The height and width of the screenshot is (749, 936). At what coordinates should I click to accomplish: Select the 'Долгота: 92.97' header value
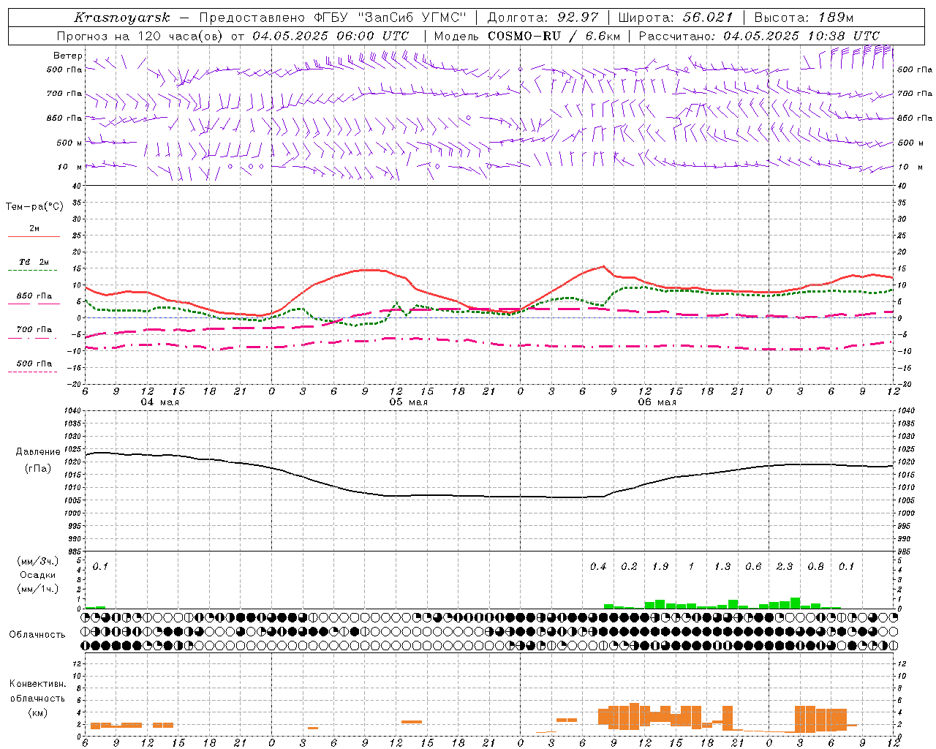(543, 18)
